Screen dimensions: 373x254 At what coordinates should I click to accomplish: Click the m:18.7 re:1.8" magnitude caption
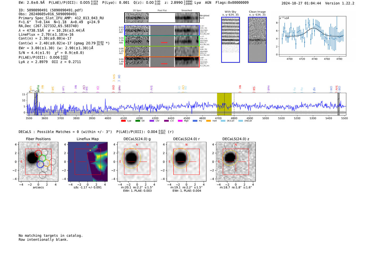tap(236, 187)
